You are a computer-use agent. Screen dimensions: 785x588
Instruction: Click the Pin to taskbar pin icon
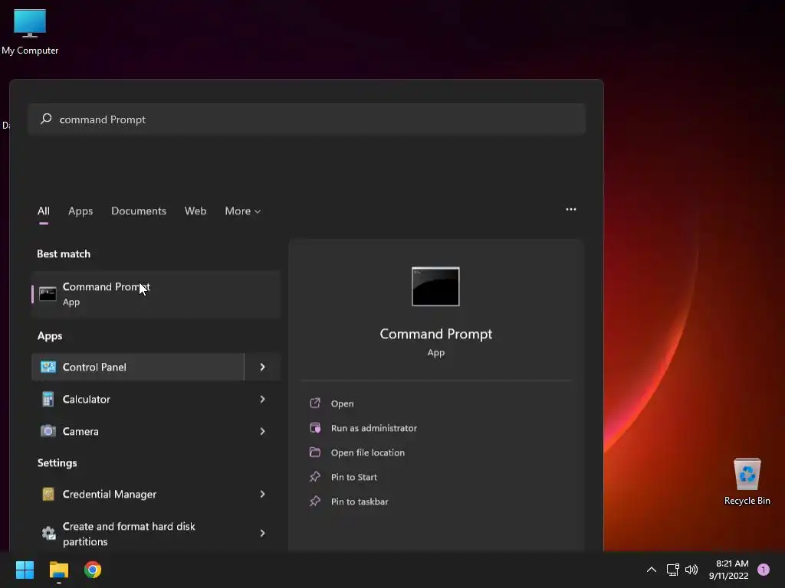pyautogui.click(x=315, y=501)
